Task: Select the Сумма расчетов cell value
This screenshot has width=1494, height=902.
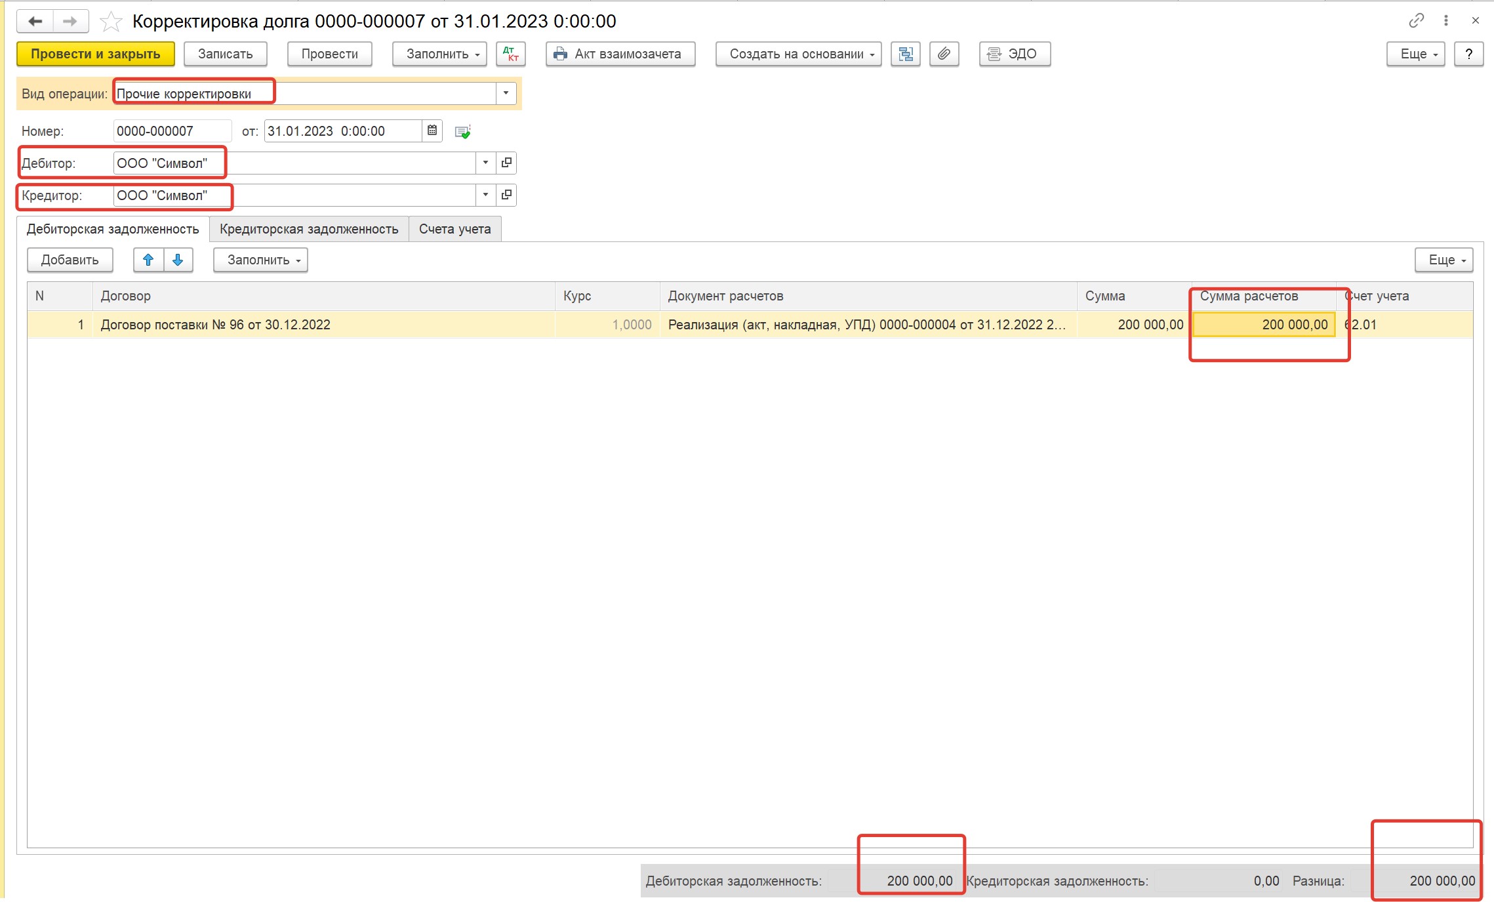Action: click(x=1264, y=325)
